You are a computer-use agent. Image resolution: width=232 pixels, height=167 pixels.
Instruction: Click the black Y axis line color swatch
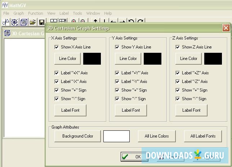click(x=152, y=59)
